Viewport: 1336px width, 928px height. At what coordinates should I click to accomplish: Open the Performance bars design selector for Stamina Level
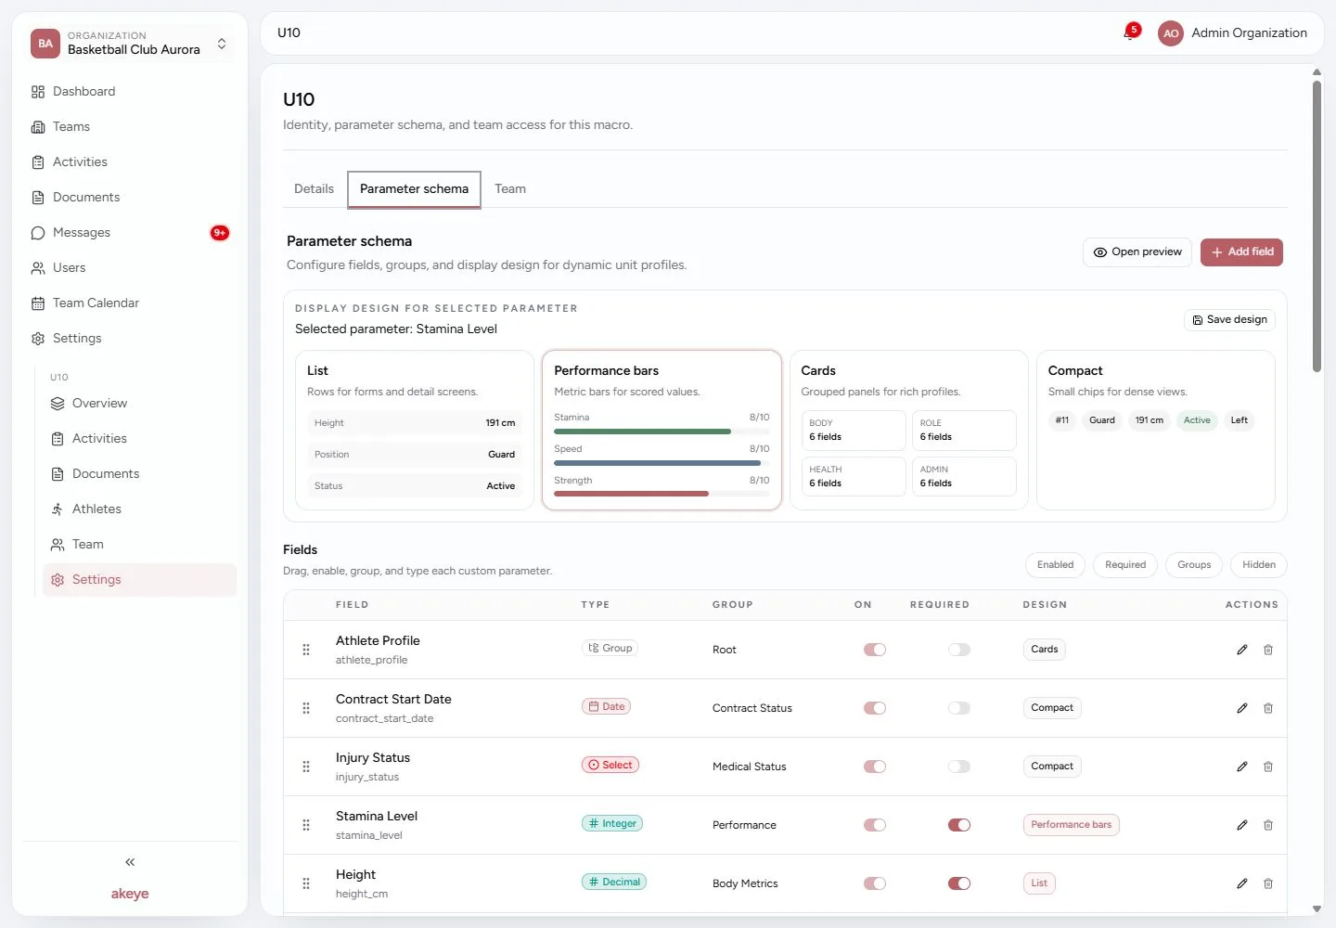coord(1072,825)
